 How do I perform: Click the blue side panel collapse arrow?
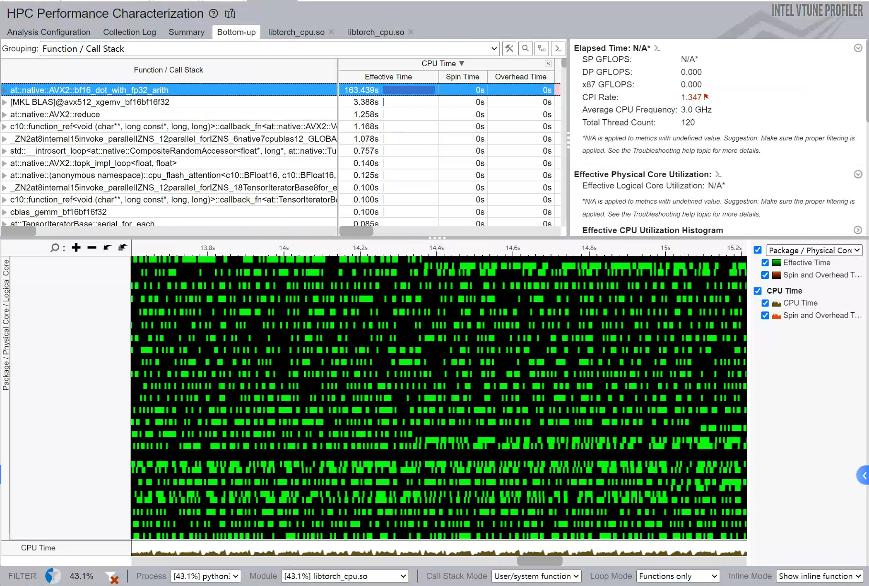click(864, 475)
